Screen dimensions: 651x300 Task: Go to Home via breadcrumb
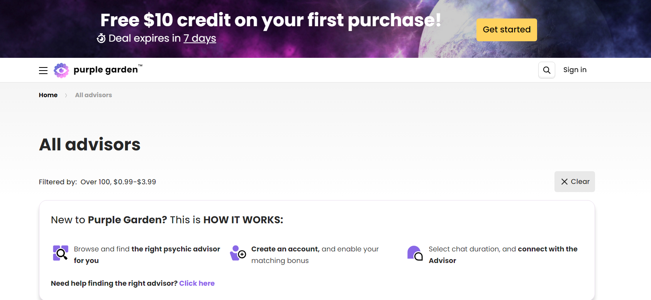click(48, 95)
